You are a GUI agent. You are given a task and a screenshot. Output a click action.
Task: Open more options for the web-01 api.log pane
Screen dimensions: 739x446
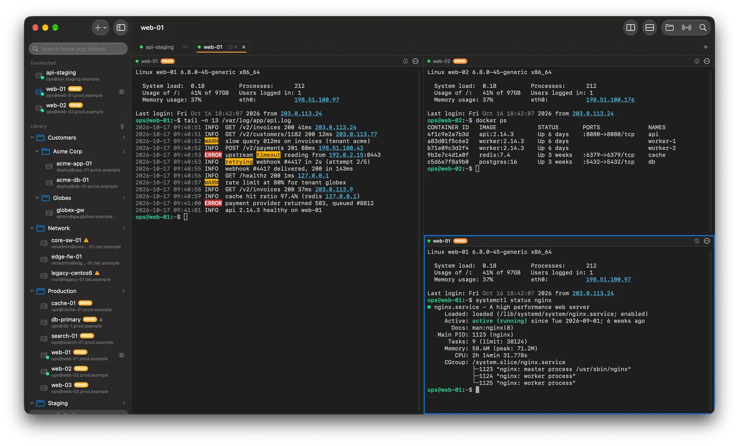pyautogui.click(x=415, y=61)
